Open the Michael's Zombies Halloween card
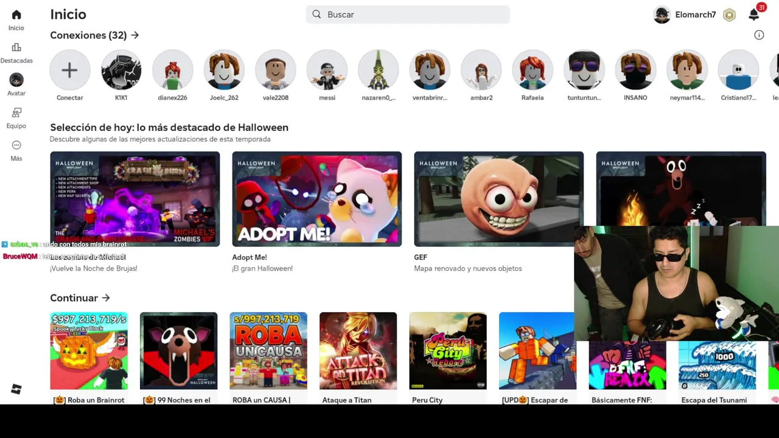Screen dimensions: 779x438 134,199
